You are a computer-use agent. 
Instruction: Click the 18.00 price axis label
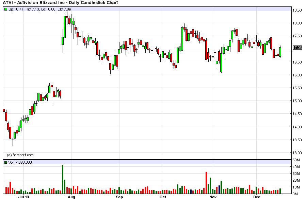pyautogui.click(x=297, y=23)
